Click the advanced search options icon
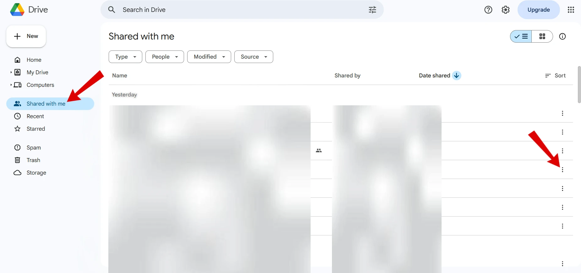This screenshot has width=581, height=273. pyautogui.click(x=372, y=10)
